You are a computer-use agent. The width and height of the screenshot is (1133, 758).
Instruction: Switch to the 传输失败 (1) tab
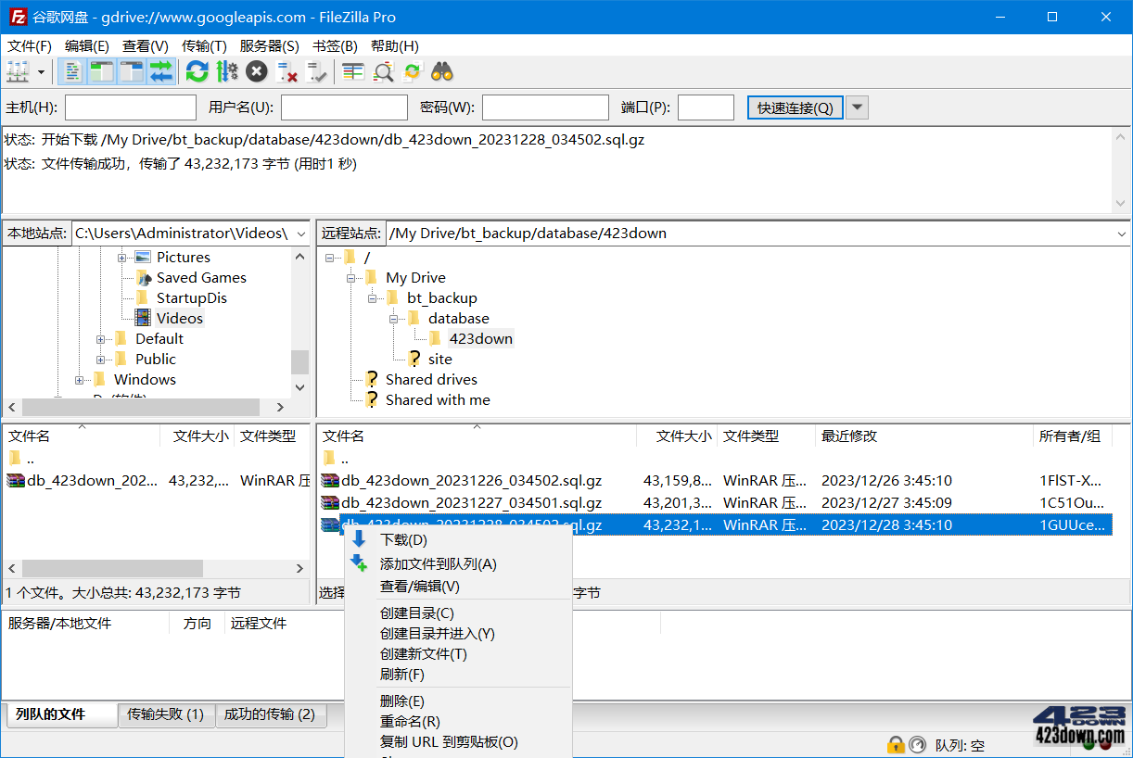[166, 714]
